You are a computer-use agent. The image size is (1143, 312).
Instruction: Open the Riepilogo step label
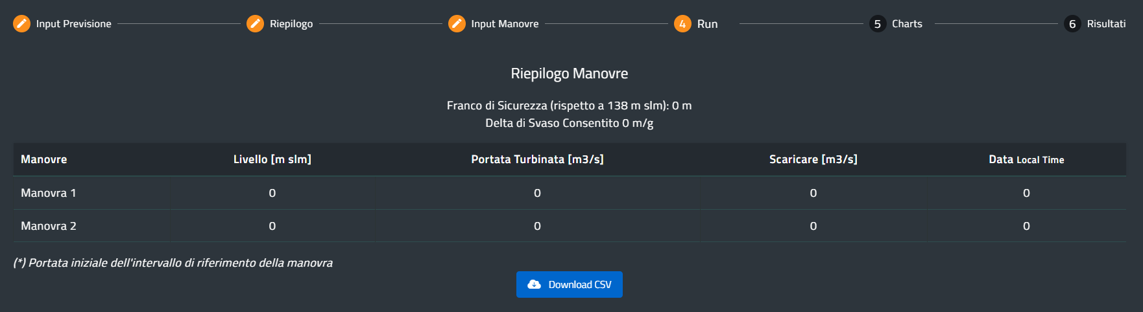pos(291,24)
